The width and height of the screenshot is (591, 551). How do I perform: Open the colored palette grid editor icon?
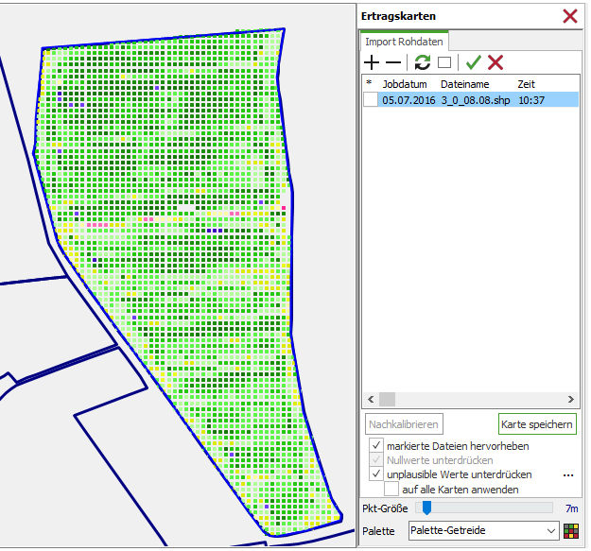tap(571, 531)
